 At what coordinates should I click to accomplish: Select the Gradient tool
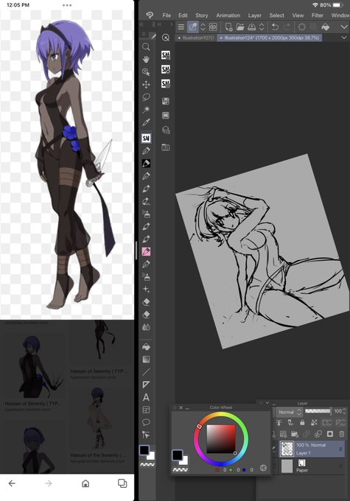[x=146, y=360]
